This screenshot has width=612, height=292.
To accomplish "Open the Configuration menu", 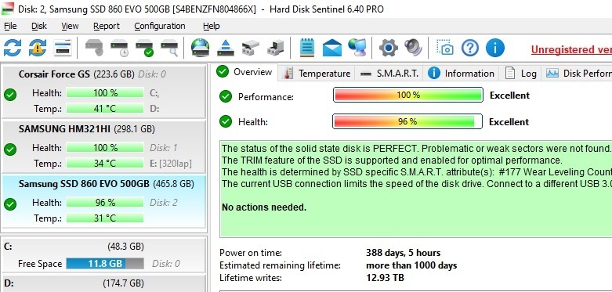I will click(x=160, y=26).
